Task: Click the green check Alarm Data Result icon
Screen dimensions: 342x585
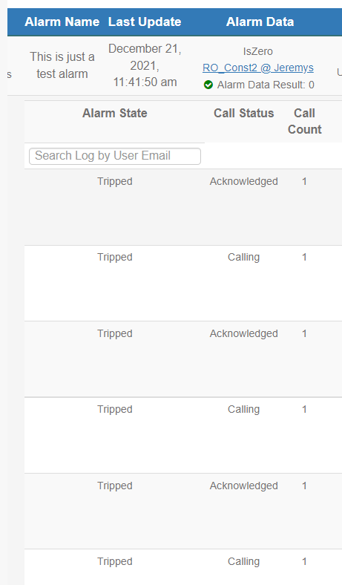Action: [x=208, y=85]
